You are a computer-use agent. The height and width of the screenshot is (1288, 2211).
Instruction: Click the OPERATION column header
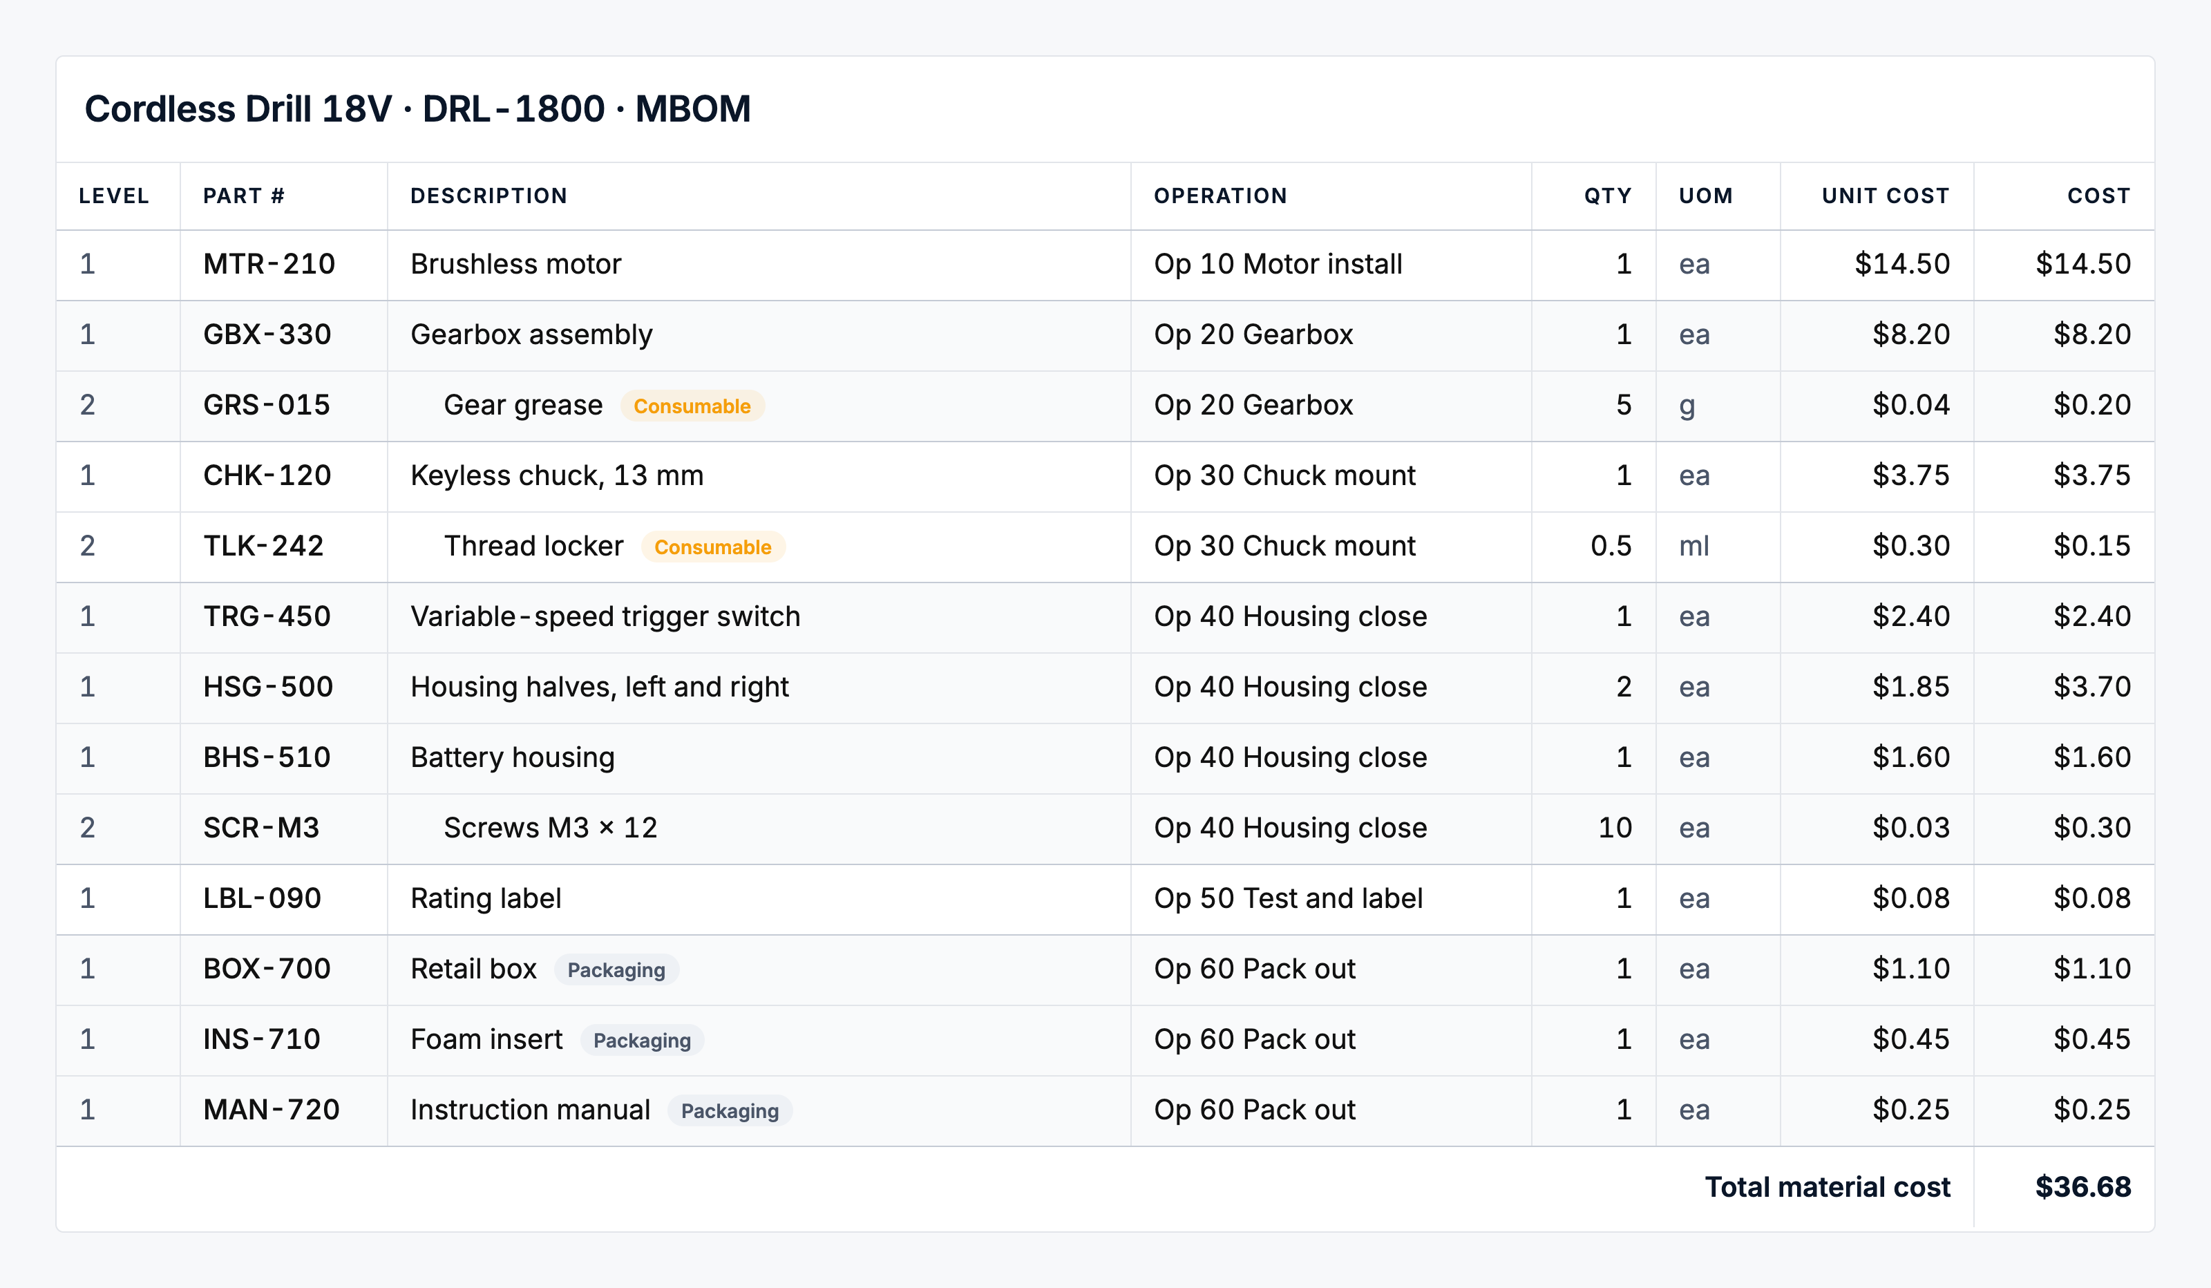click(x=1220, y=196)
